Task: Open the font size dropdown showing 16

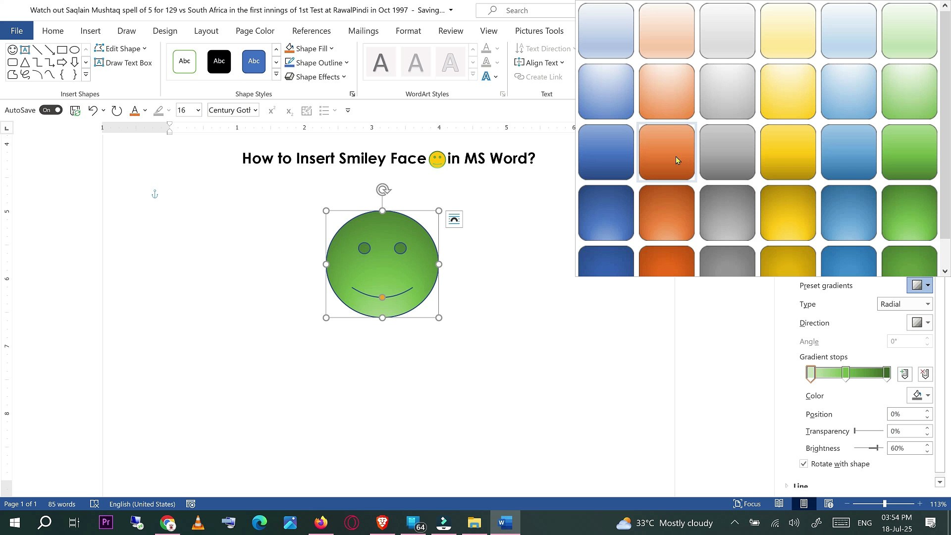Action: tap(198, 110)
